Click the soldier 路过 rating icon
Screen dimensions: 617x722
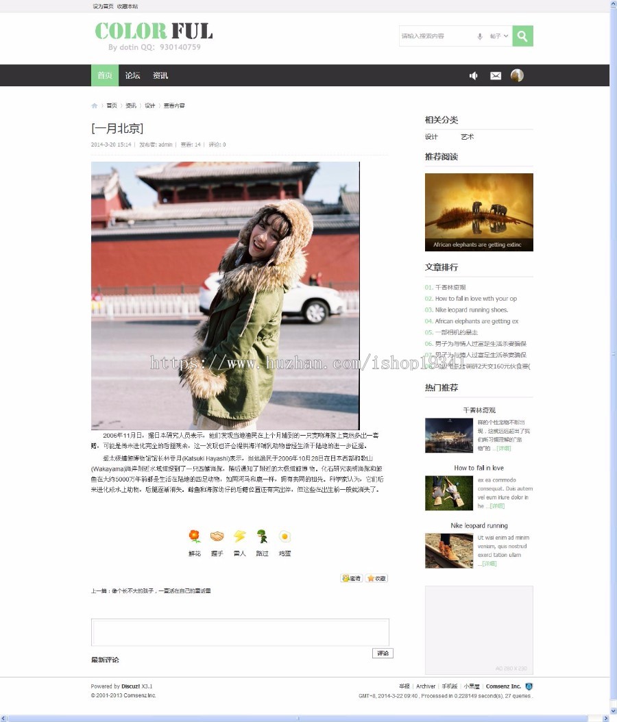(x=262, y=536)
